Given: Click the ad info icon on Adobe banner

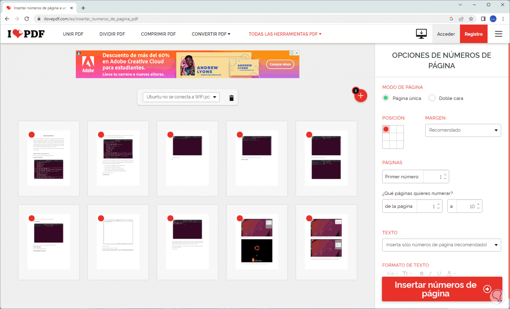Looking at the screenshot, I should (292, 53).
